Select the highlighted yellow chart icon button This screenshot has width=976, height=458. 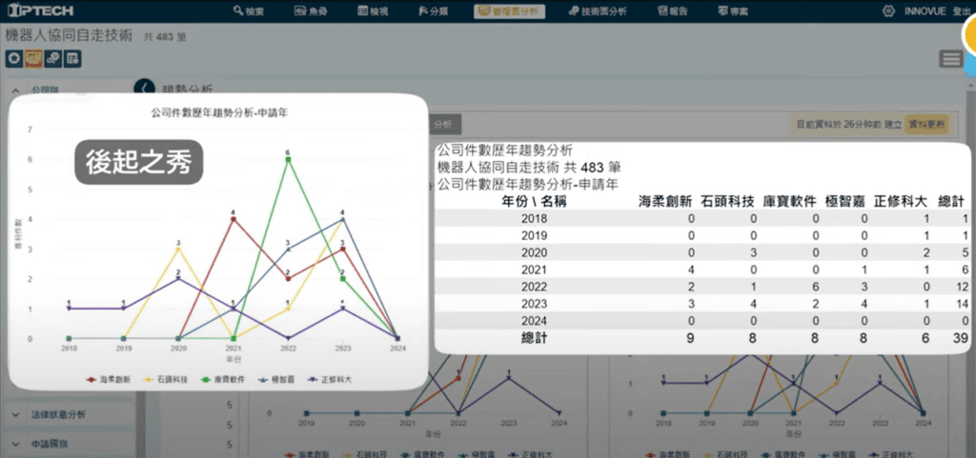[32, 59]
